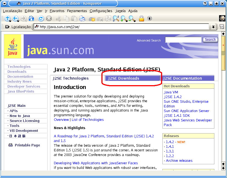Open the Janela menu
The height and width of the screenshot is (178, 227).
[120, 11]
